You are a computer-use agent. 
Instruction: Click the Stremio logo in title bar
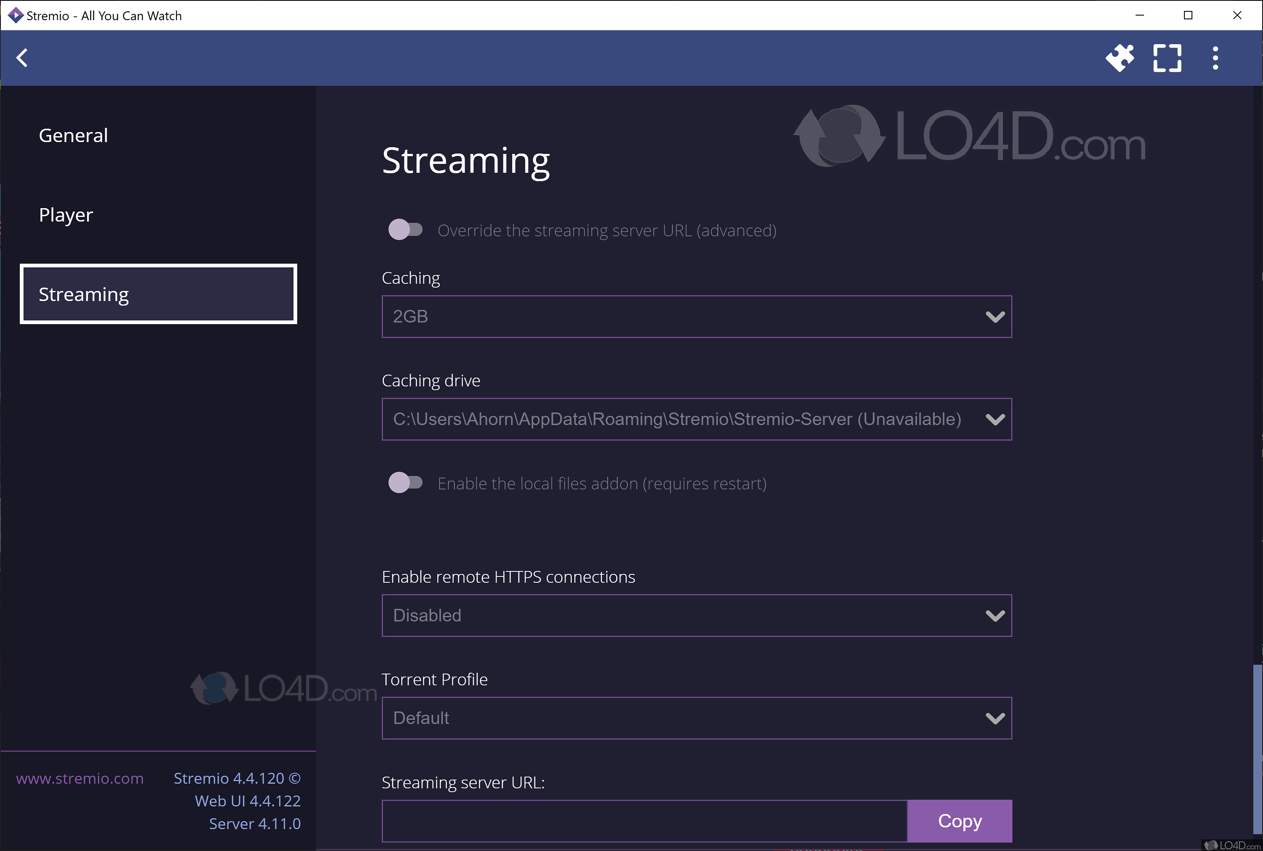point(15,15)
